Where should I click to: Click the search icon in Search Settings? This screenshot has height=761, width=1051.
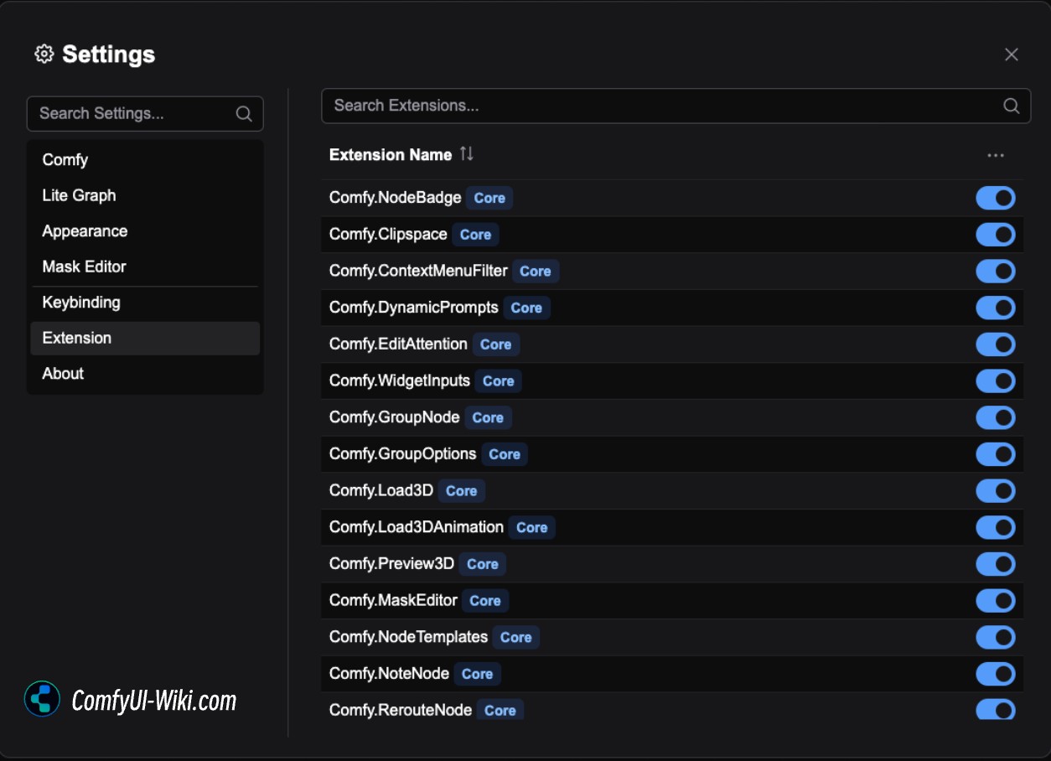244,114
